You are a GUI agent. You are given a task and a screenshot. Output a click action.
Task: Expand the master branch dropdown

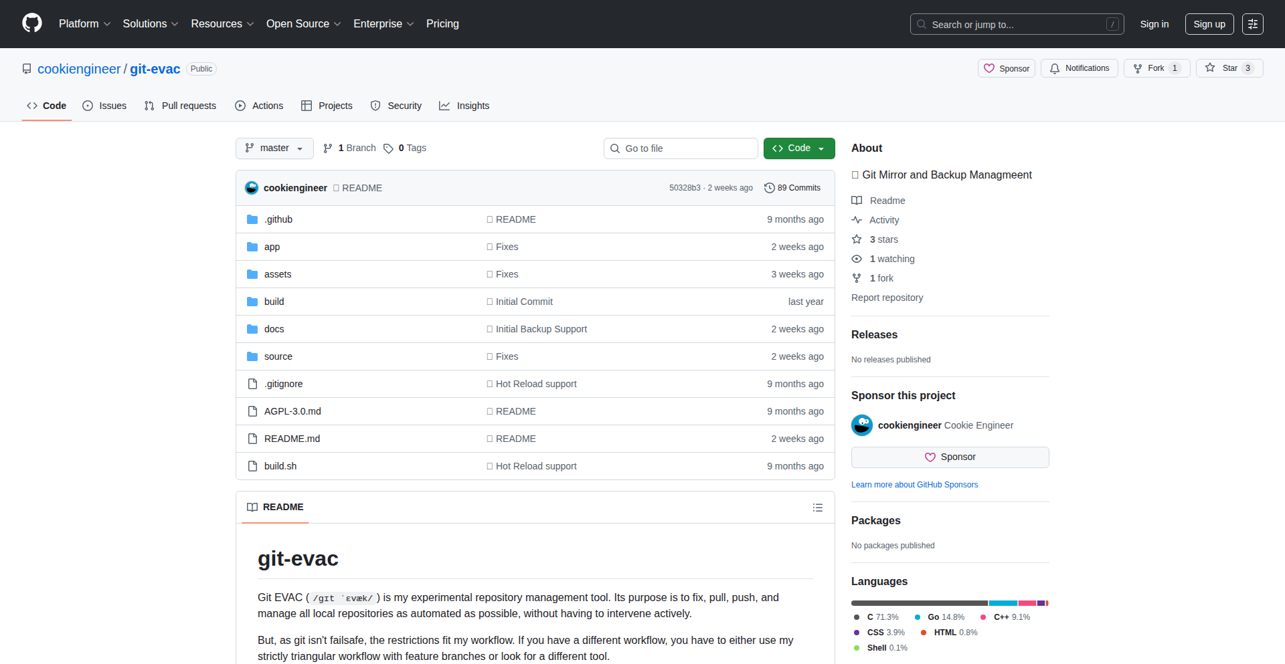coord(274,148)
